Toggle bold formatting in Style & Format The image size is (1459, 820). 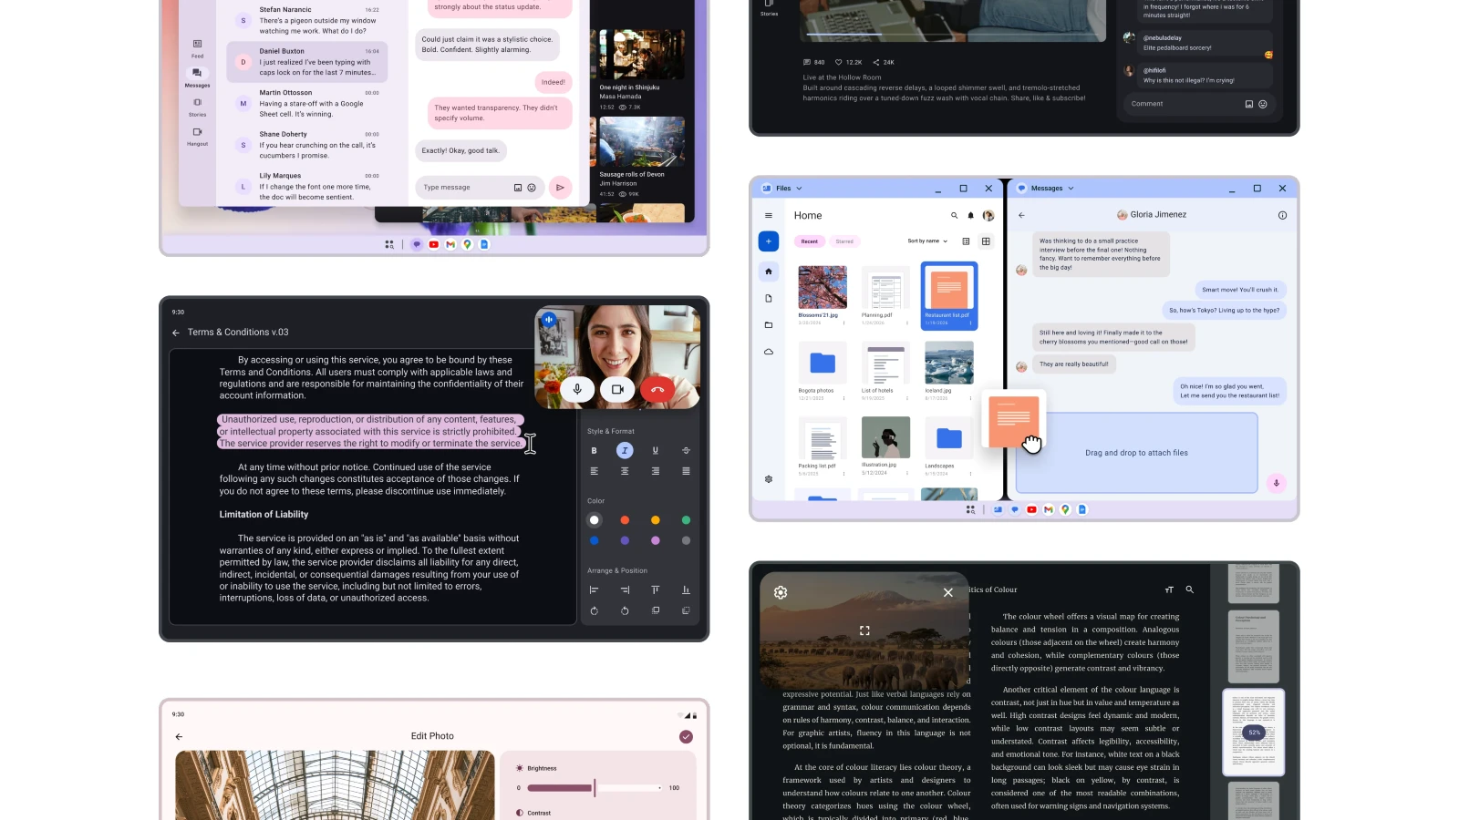pyautogui.click(x=594, y=450)
